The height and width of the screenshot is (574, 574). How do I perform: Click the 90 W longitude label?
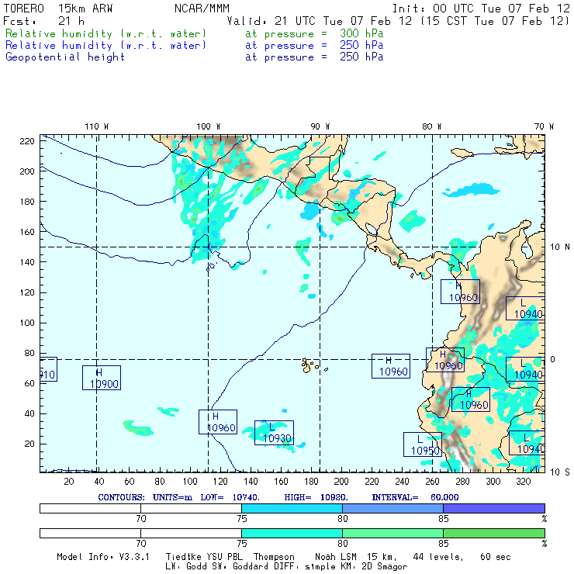[x=320, y=126]
